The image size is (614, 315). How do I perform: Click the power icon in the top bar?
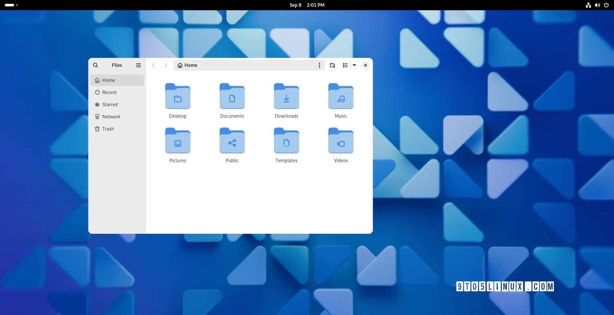[x=607, y=5]
